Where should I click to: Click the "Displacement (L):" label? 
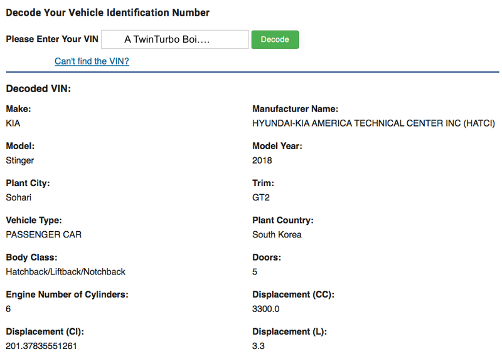coord(290,331)
